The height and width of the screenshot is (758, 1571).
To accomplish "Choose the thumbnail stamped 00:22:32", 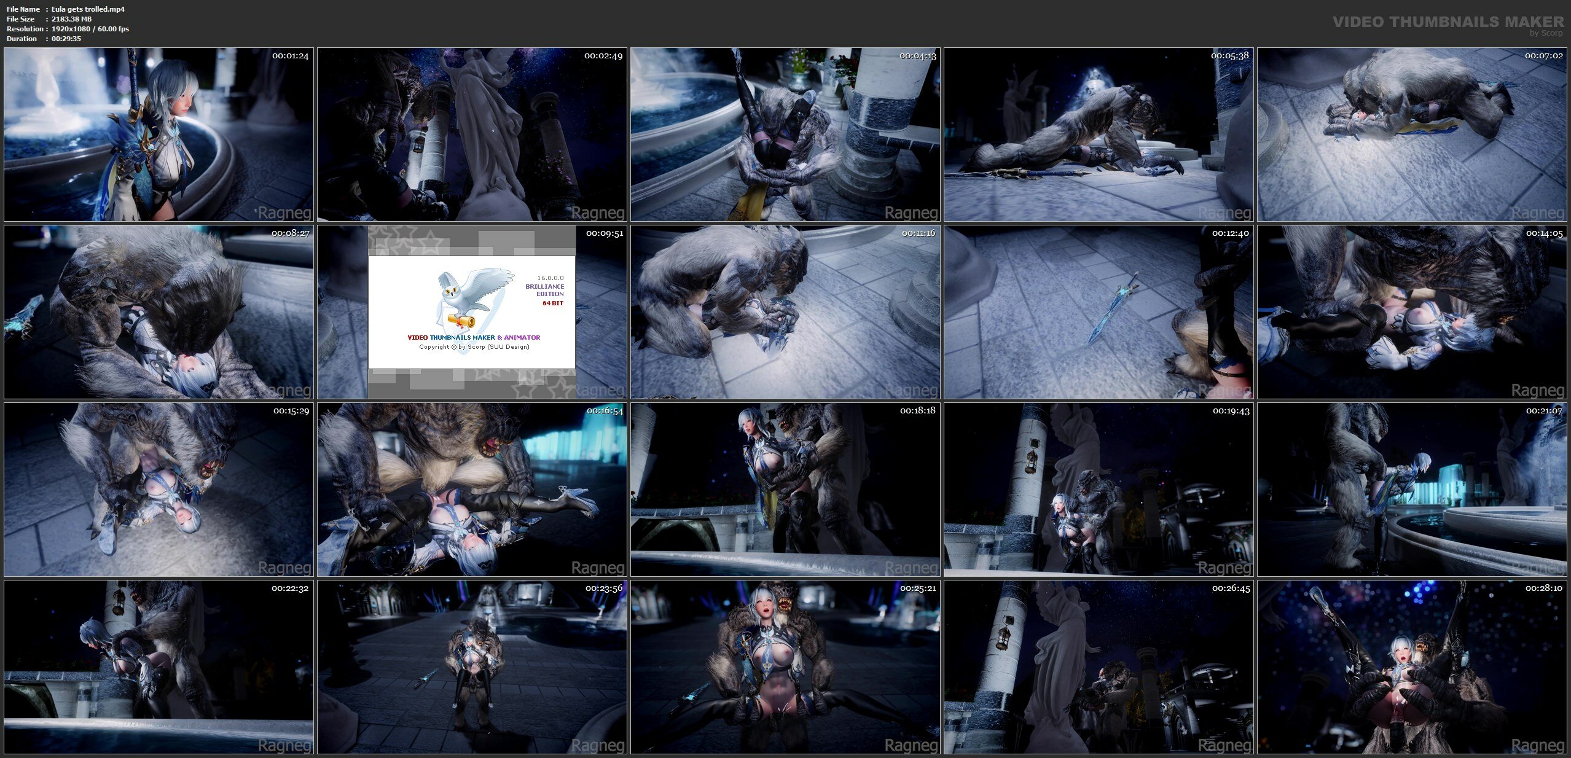I will [x=159, y=667].
